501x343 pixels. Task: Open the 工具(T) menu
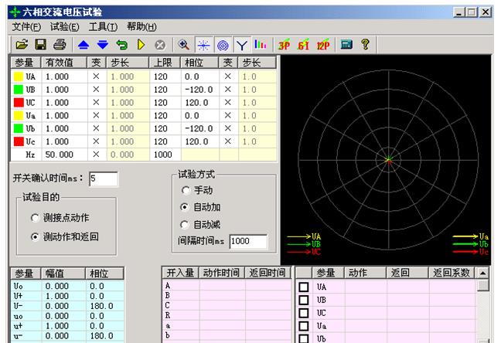point(104,27)
